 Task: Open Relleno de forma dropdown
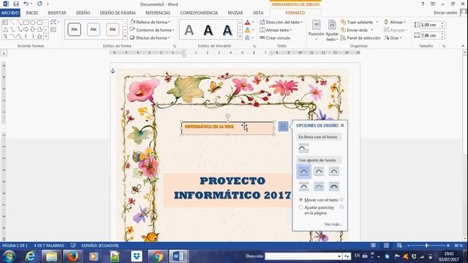(x=150, y=22)
